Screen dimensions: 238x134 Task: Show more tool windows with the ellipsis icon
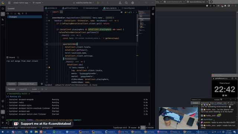[x=3, y=25]
